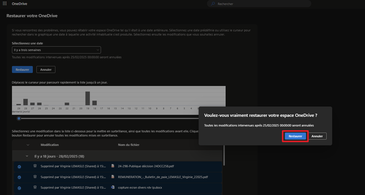Viewport: 365px width, 195px height.
Task: Click the Word icon of capture ecran divers rdv lp.docx
Action: (x=113, y=187)
